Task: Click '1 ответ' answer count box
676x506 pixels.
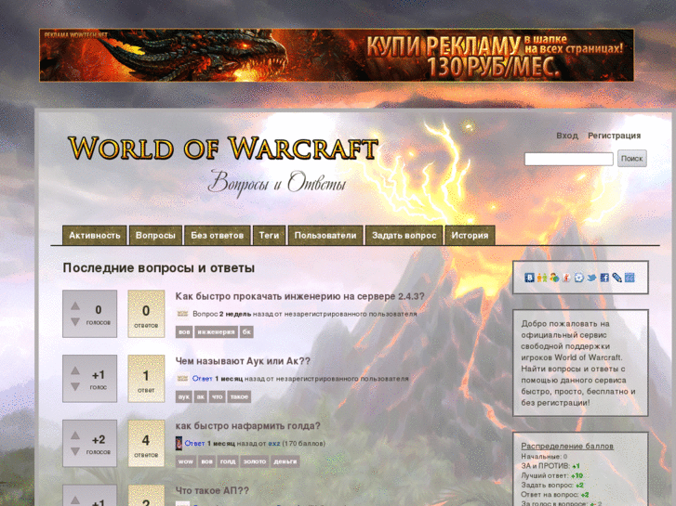Action: click(x=146, y=379)
